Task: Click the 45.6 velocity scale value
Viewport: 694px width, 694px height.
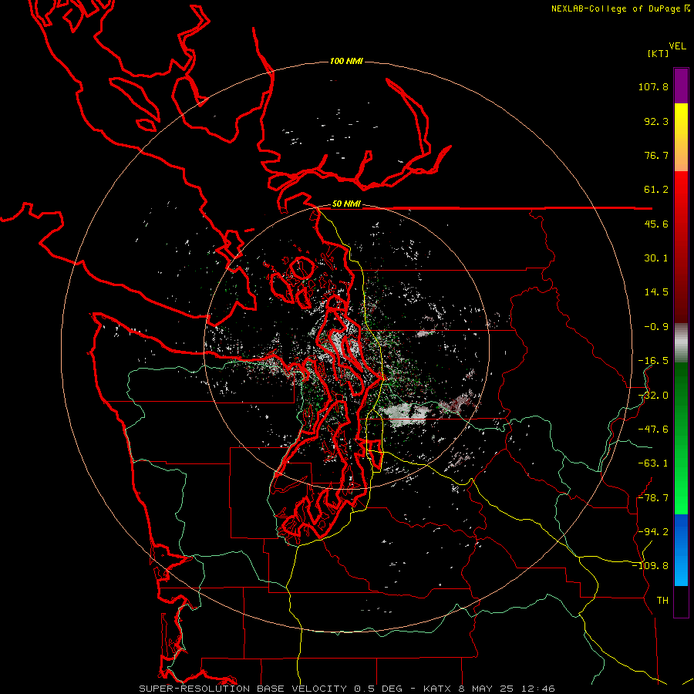Action: point(656,224)
